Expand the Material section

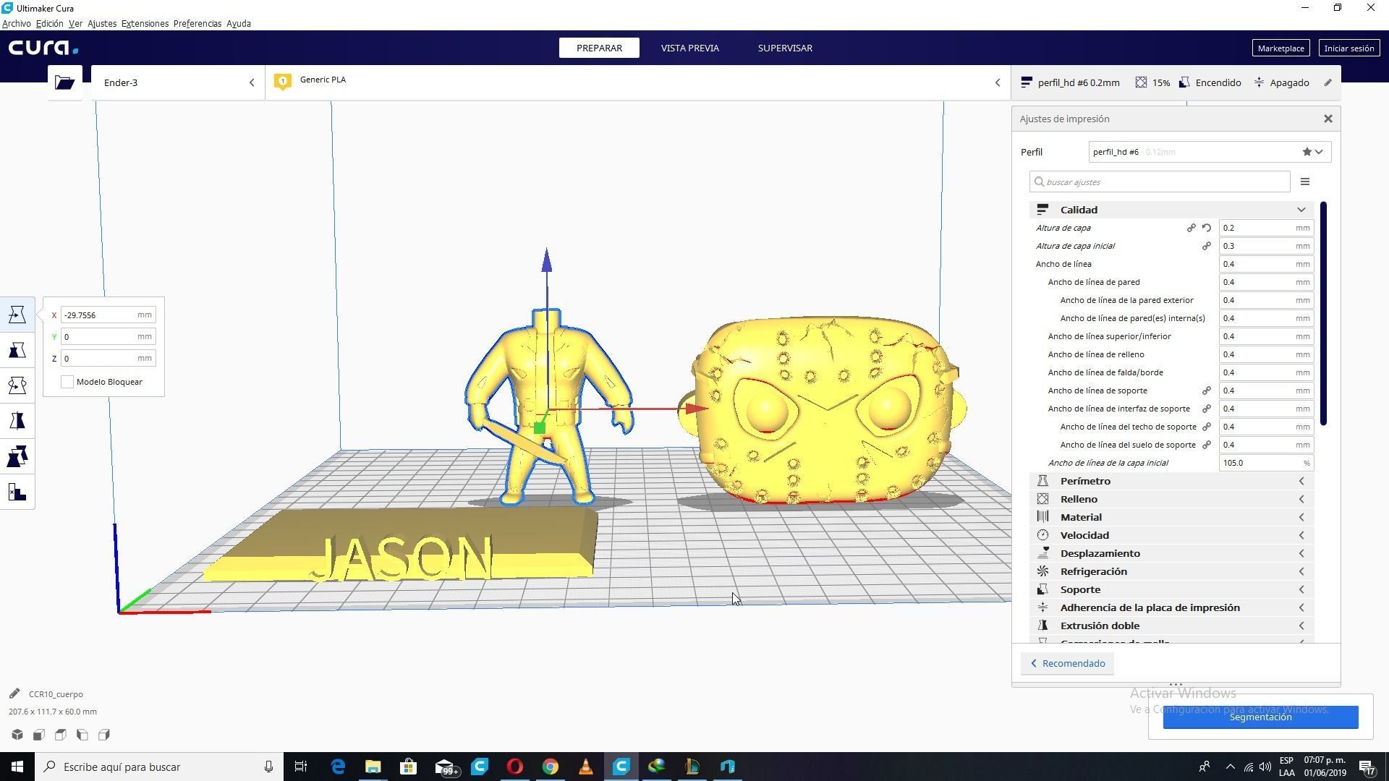coord(1171,517)
